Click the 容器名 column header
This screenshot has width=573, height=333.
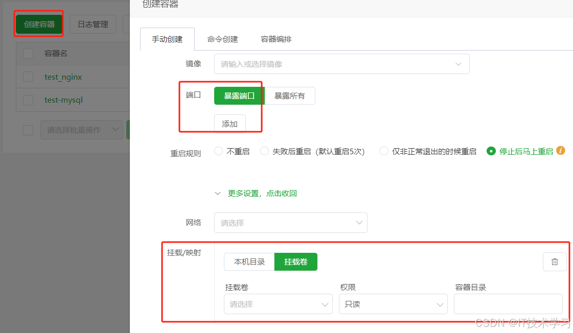[x=56, y=53]
